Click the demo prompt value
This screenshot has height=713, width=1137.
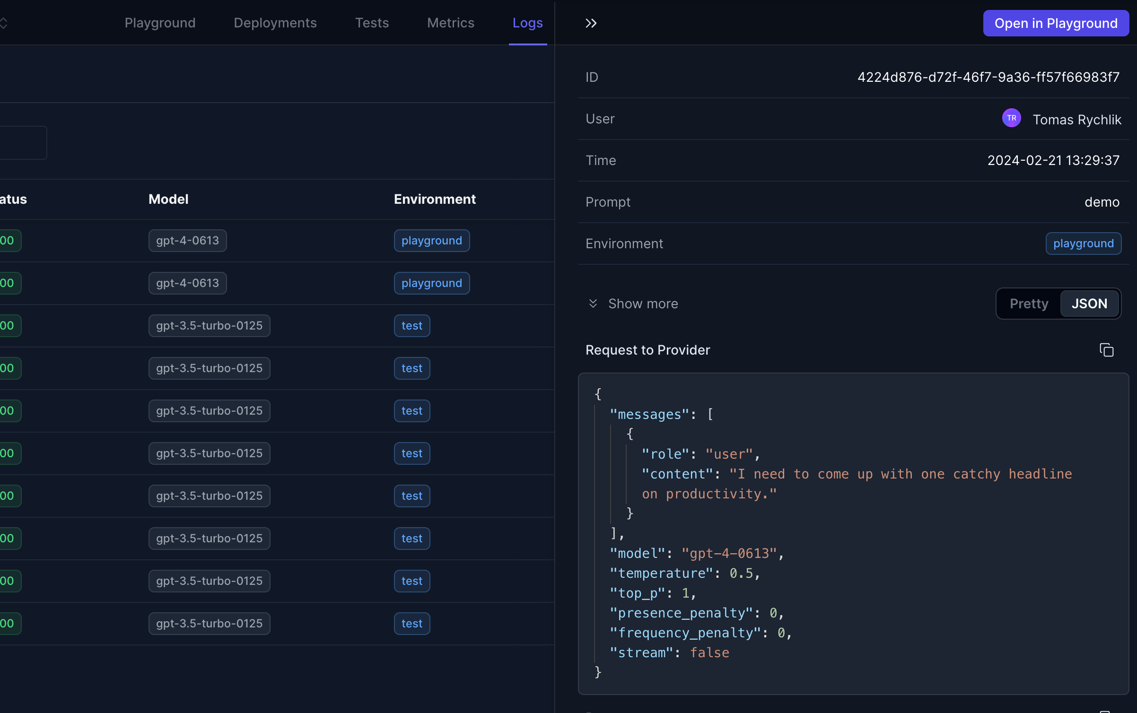1102,202
